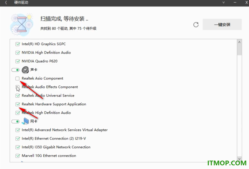Click the sound card speaker icon
249x169 pixels.
pyautogui.click(x=25, y=70)
